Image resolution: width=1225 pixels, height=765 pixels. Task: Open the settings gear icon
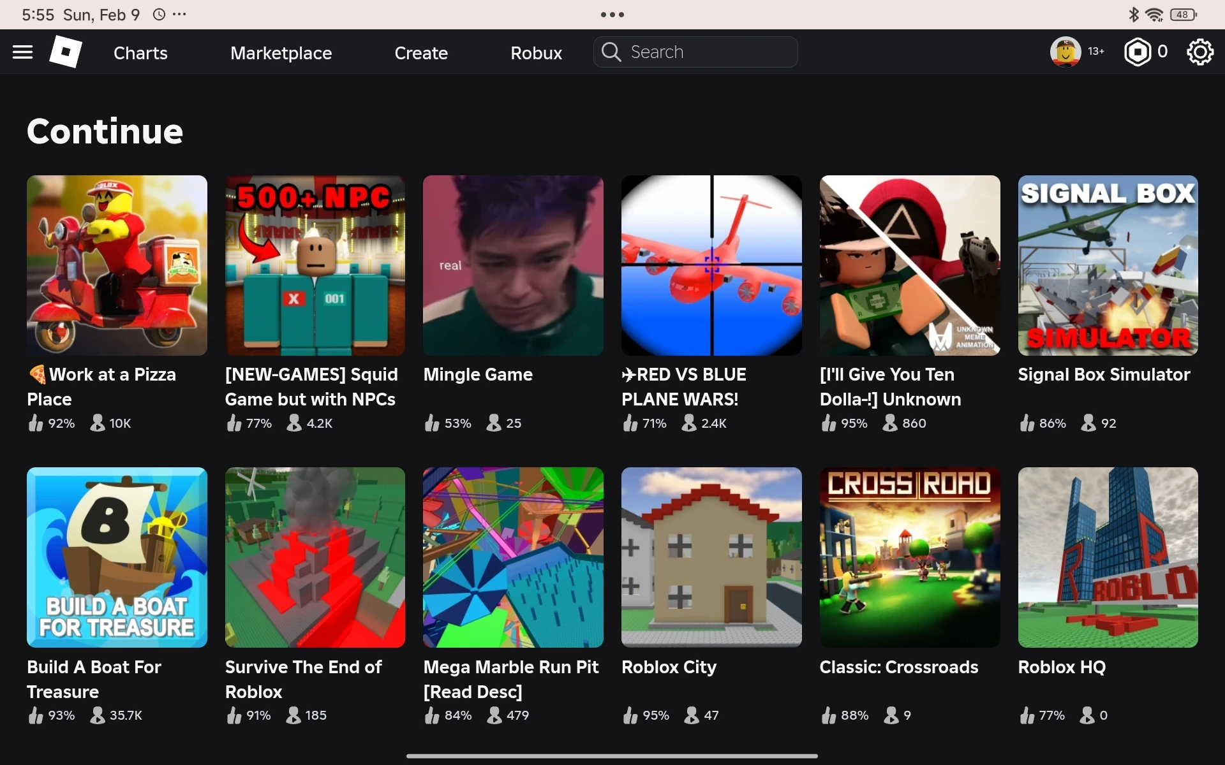[1201, 52]
